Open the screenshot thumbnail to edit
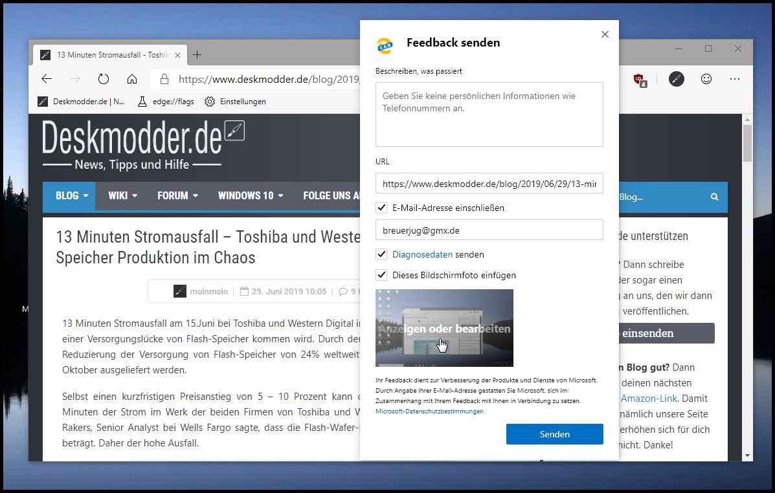Screen dimensions: 775x493 pos(444,328)
